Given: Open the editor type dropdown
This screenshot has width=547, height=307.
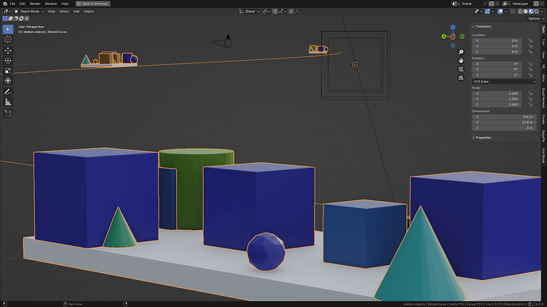Looking at the screenshot, I should tap(6, 12).
